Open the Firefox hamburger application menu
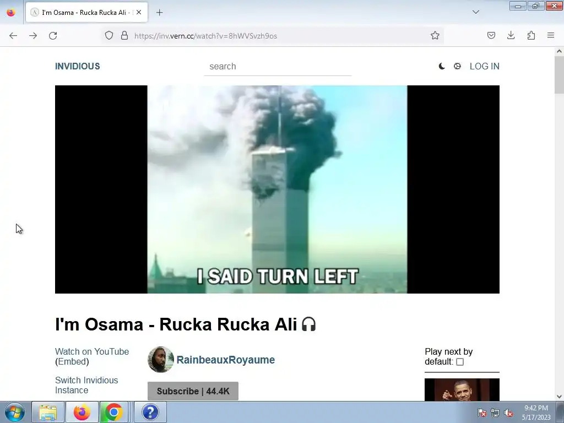This screenshot has width=564, height=423. click(x=551, y=35)
